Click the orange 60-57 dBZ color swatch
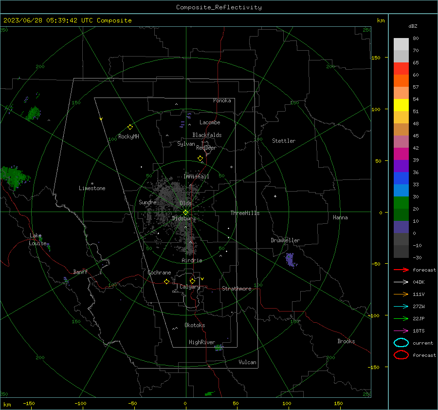Screen dimensions: 438x410 pos(401,81)
